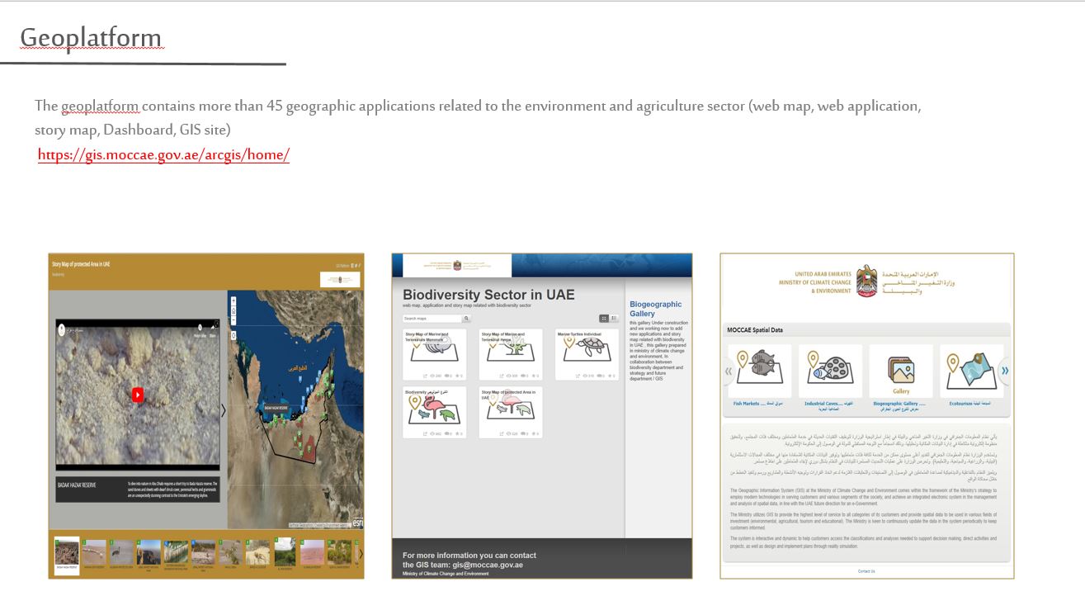Click the Industrial Caves icon
Image resolution: width=1085 pixels, height=615 pixels.
830,369
